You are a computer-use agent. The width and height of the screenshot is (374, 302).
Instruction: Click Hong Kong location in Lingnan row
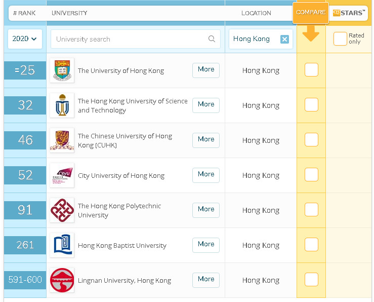pyautogui.click(x=261, y=280)
